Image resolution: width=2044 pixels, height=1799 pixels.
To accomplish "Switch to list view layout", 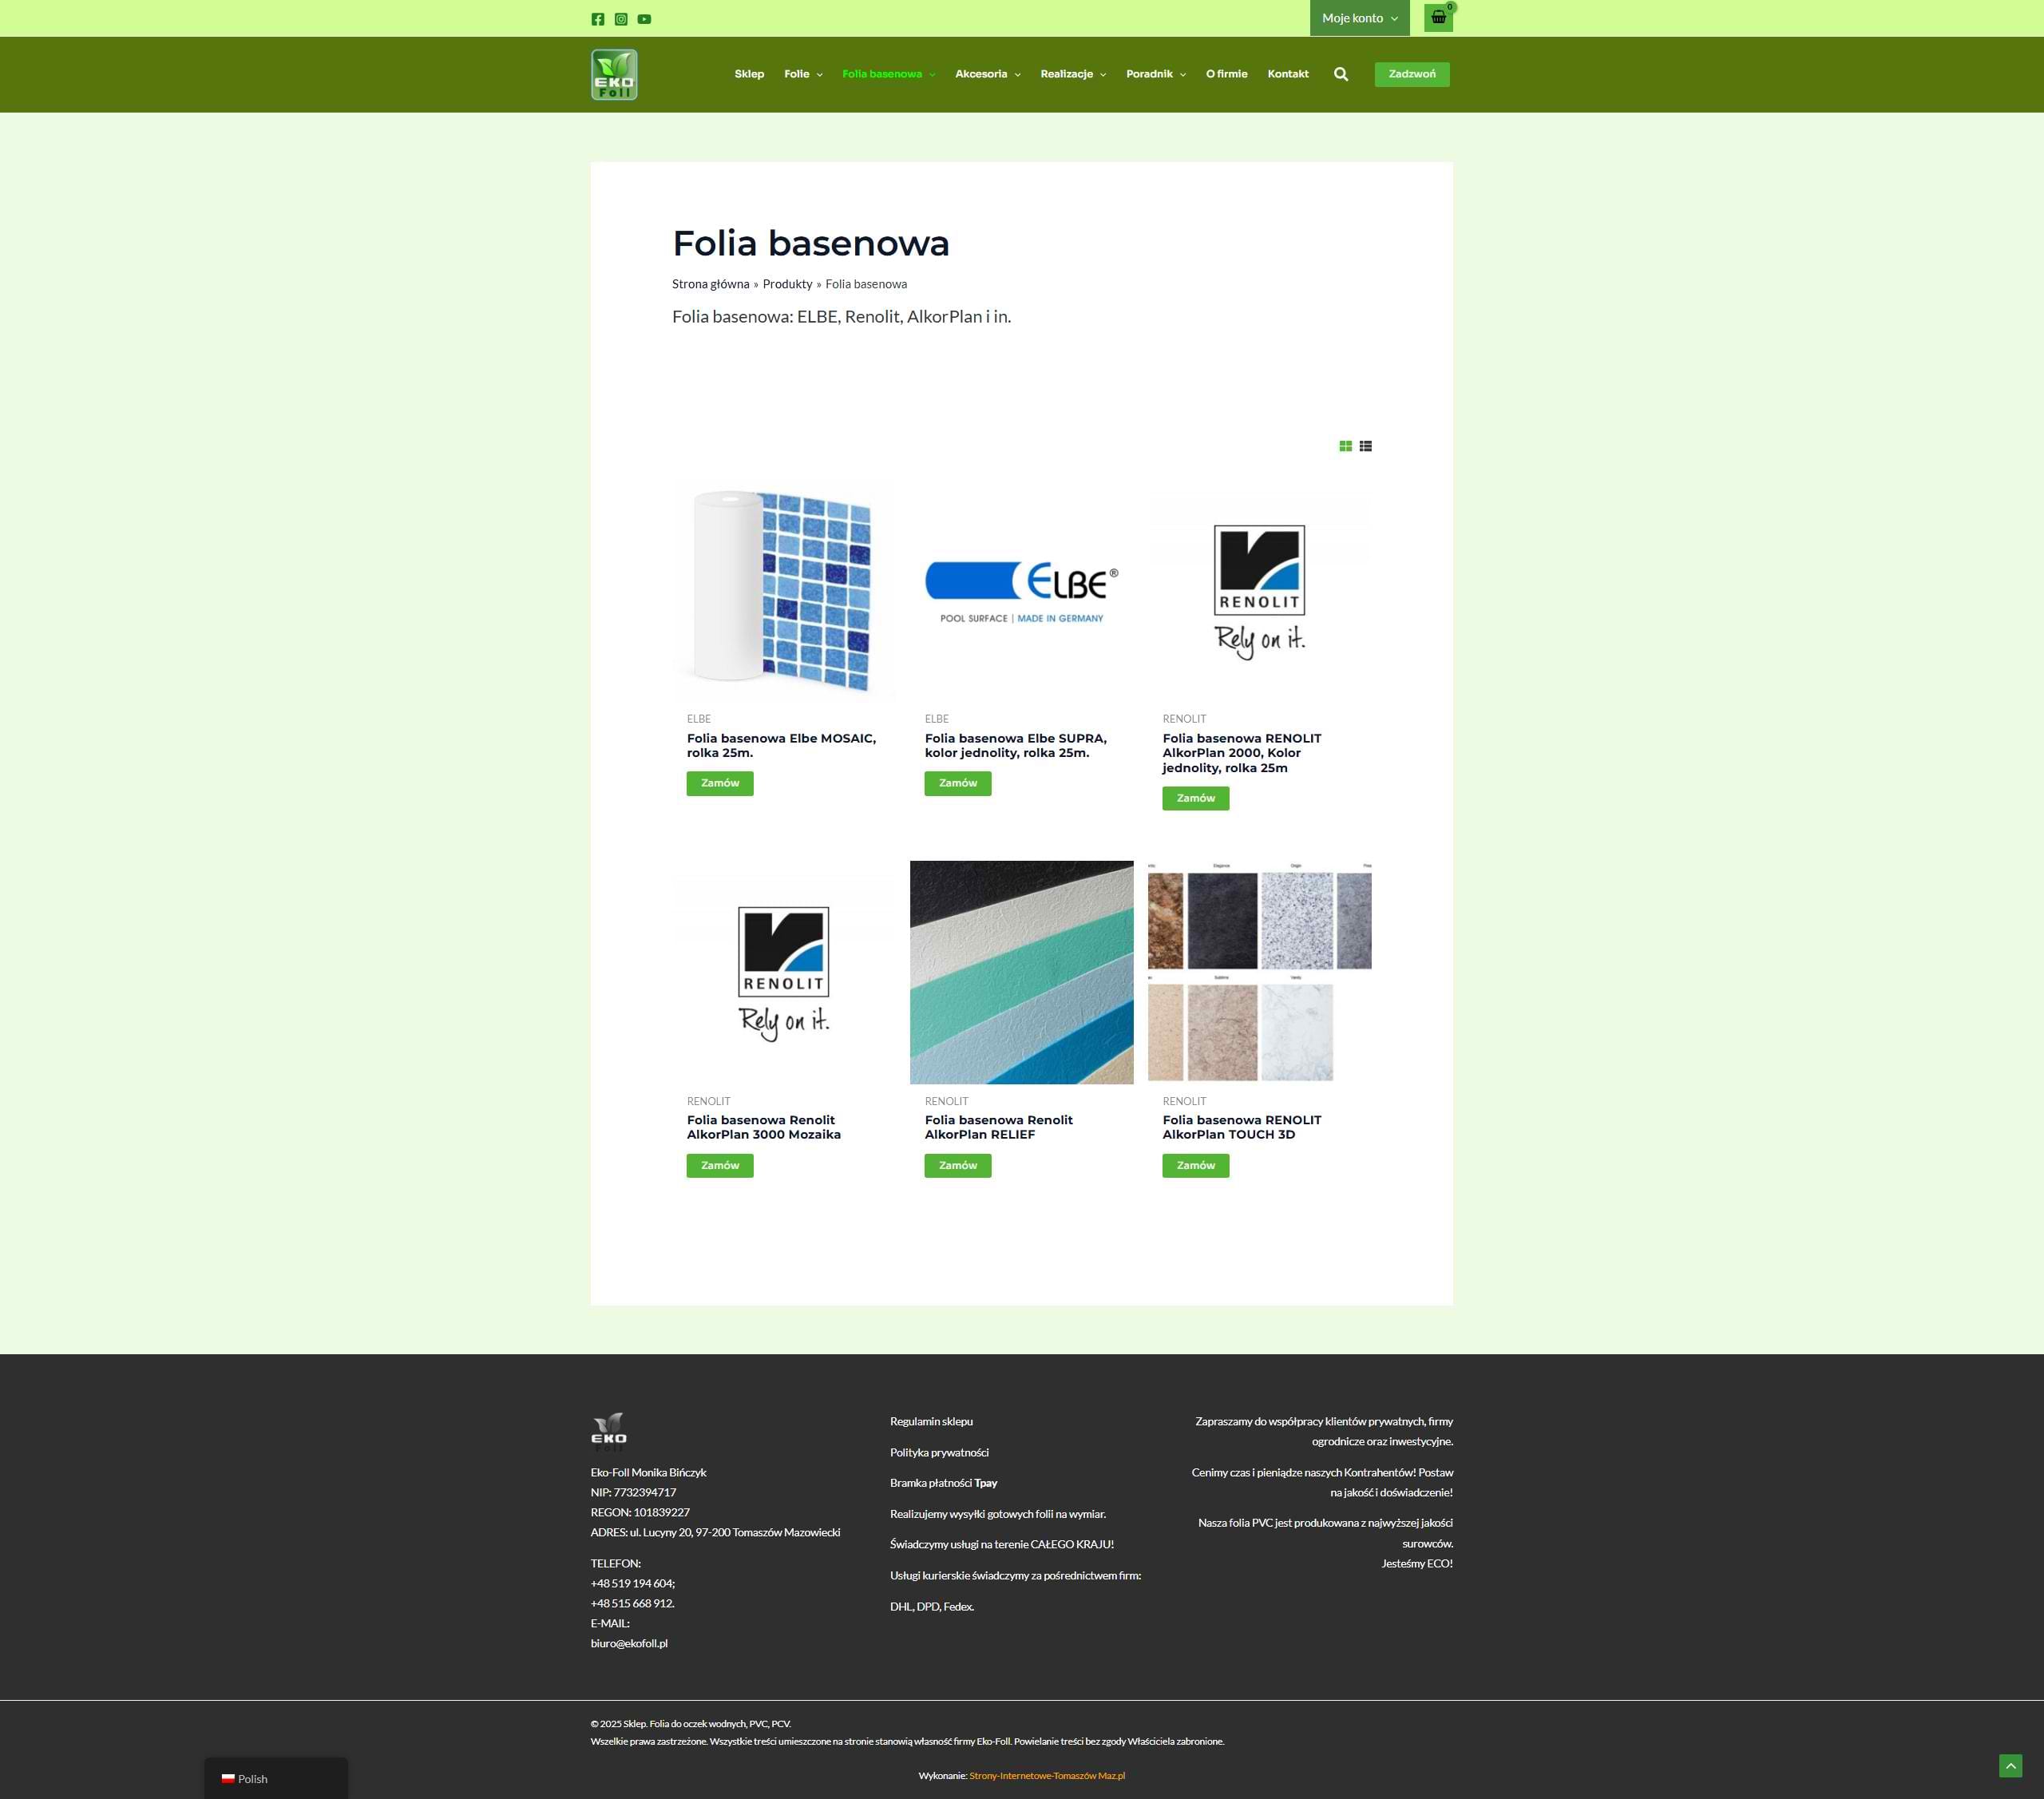I will click(1365, 446).
